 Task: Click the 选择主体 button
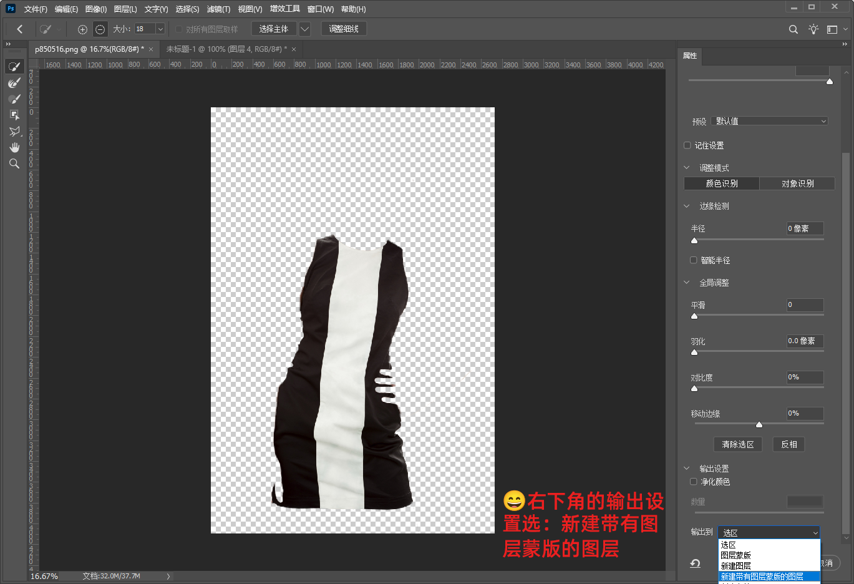273,29
